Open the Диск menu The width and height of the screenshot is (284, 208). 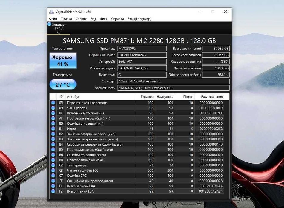pos(104,19)
